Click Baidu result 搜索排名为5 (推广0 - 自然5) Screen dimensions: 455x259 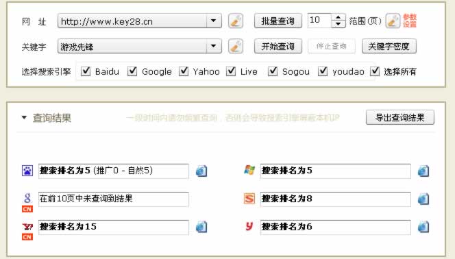(x=114, y=171)
